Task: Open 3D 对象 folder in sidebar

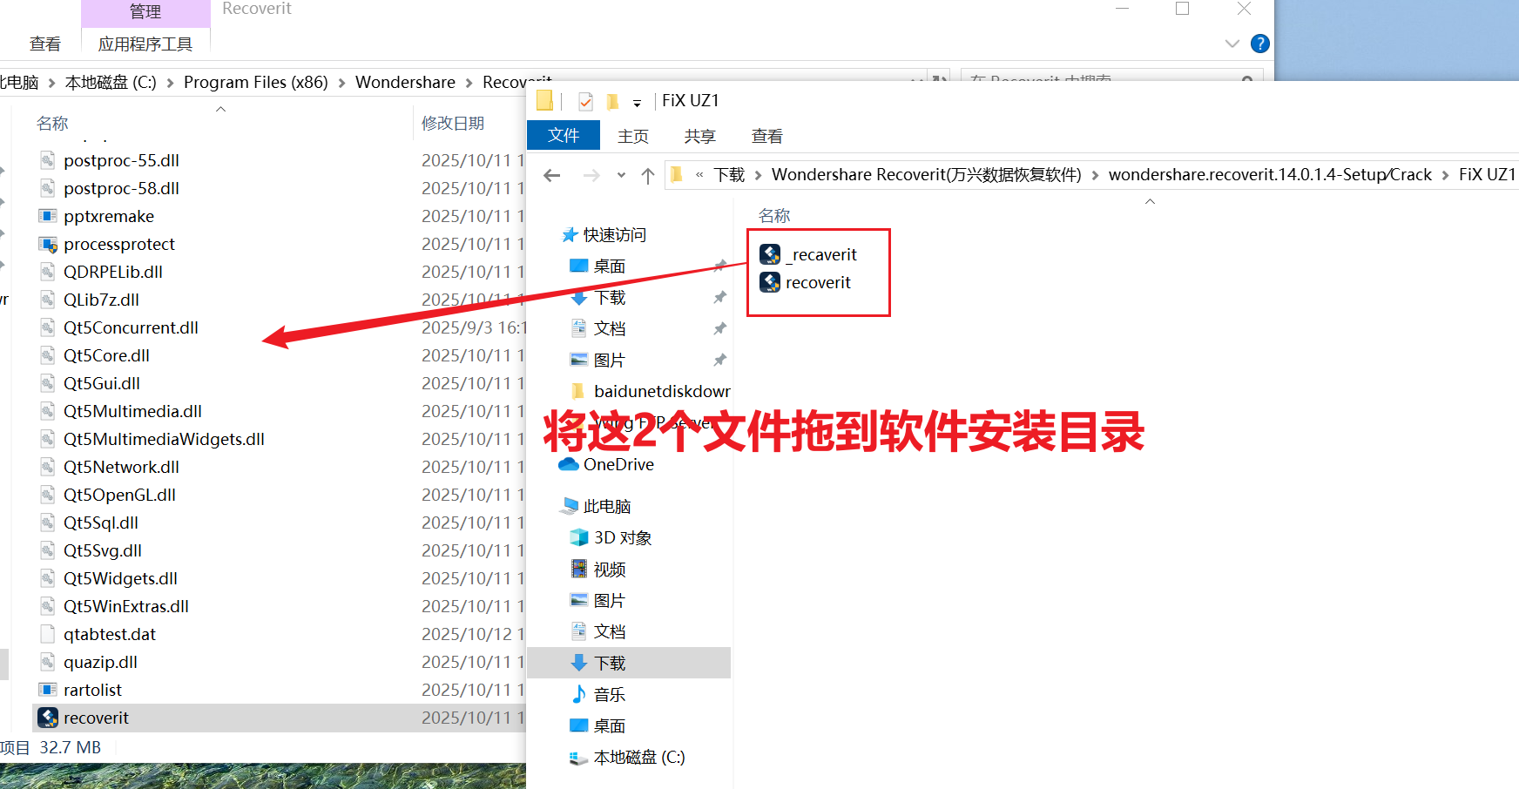Action: pos(622,538)
